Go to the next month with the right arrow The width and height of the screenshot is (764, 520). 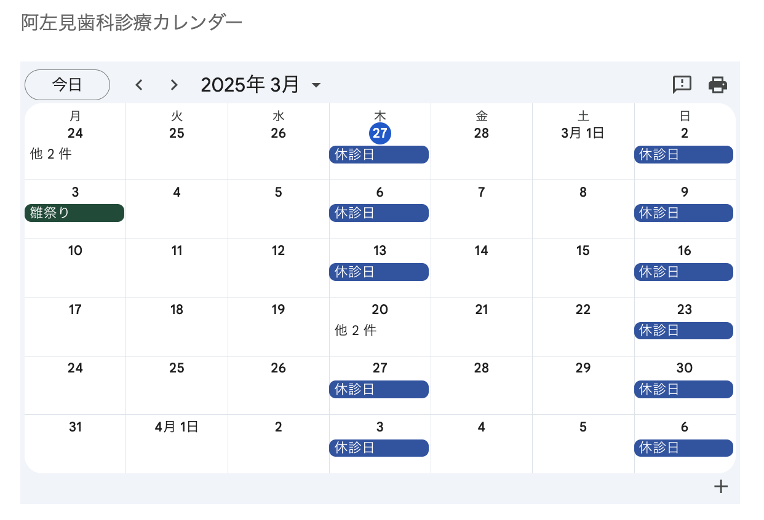pyautogui.click(x=174, y=85)
